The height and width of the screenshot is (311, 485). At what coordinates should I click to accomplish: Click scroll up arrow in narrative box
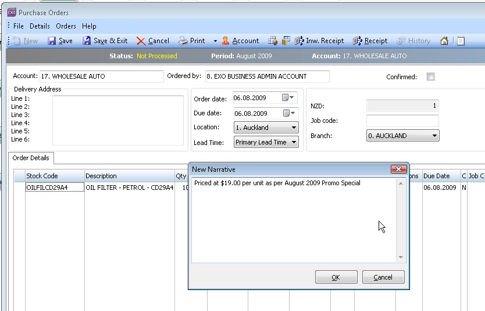[401, 183]
